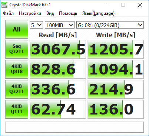Open the Настройки menu

pos(30,13)
